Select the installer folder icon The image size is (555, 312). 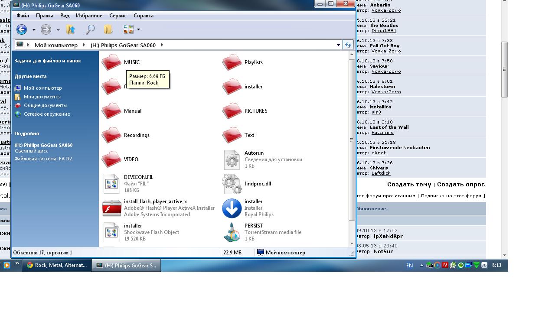[x=232, y=87]
